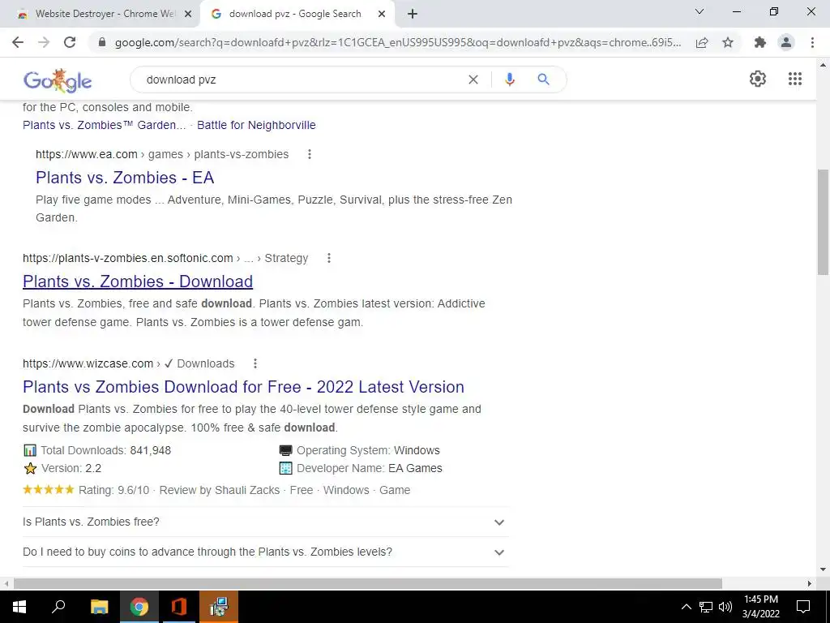This screenshot has width=830, height=623.
Task: Click 'Rating: 9.6/10' text
Action: tap(113, 490)
